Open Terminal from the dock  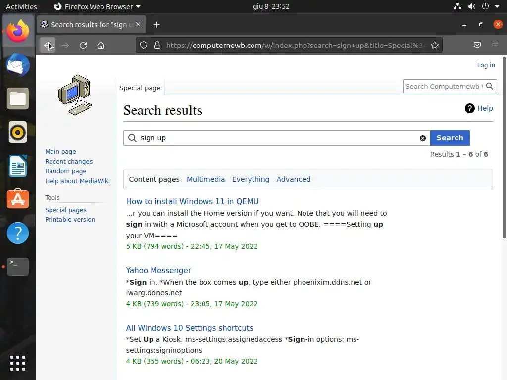pos(18,267)
